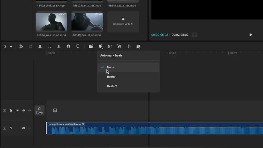Lock the video track
The height and width of the screenshot is (148, 263).
[11, 110]
